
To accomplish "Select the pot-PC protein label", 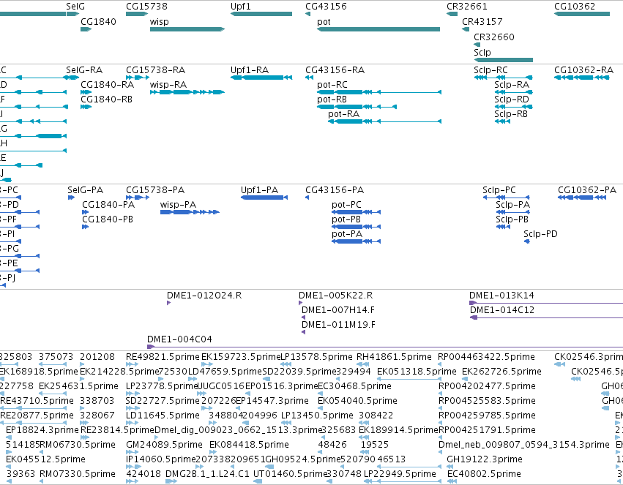I will pos(346,205).
